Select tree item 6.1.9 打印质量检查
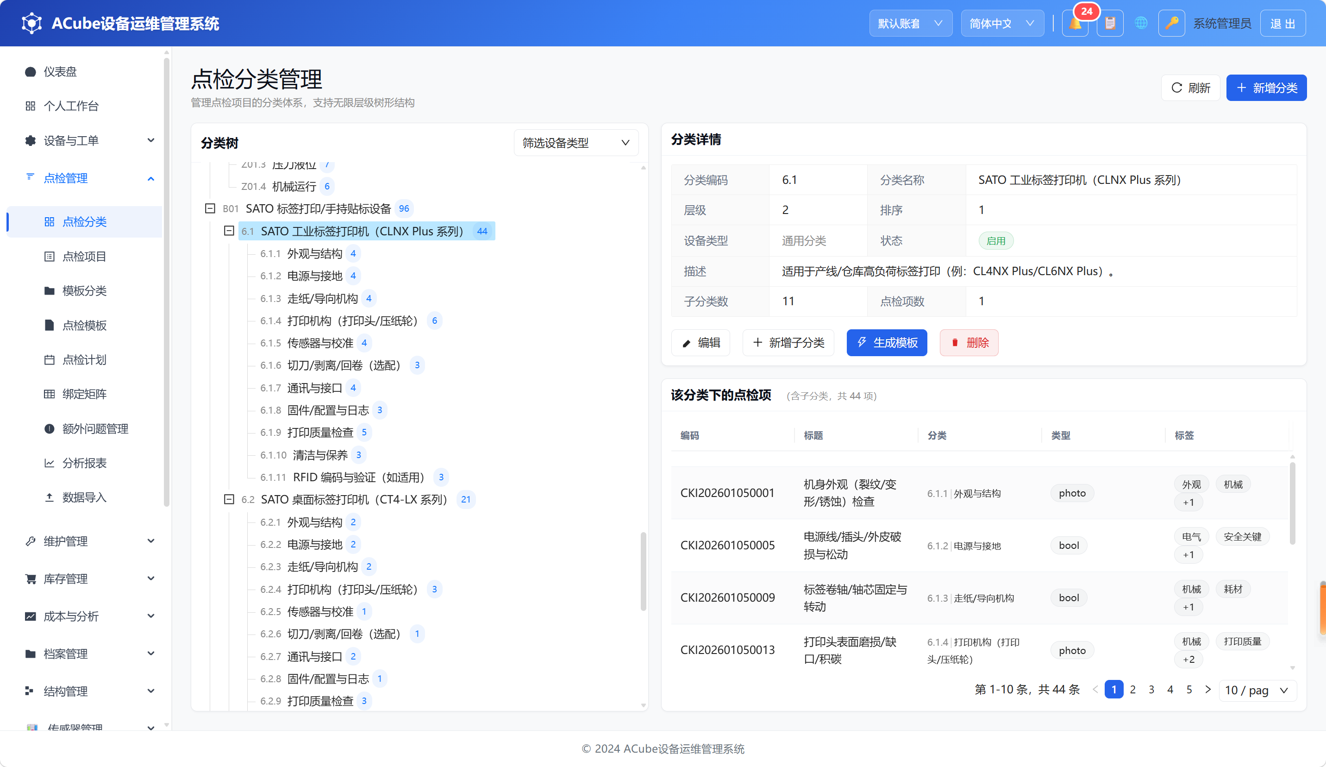The height and width of the screenshot is (767, 1326). (316, 432)
